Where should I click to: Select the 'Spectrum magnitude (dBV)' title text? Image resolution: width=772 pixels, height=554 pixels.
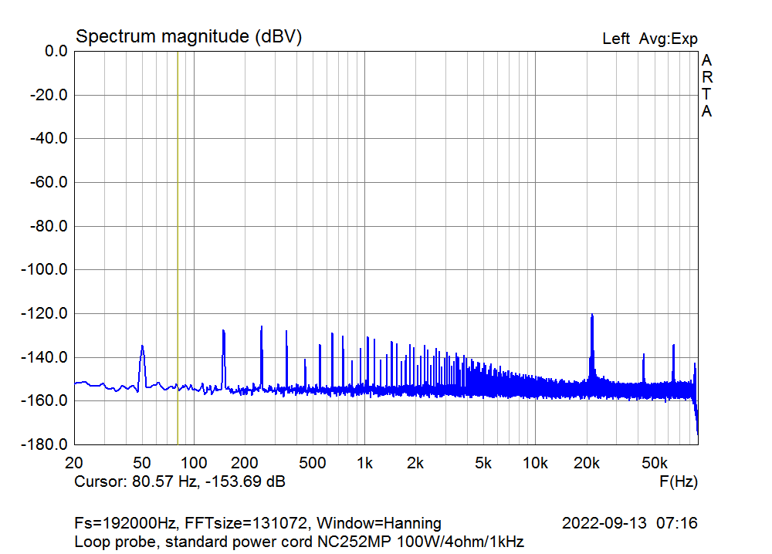pos(188,36)
